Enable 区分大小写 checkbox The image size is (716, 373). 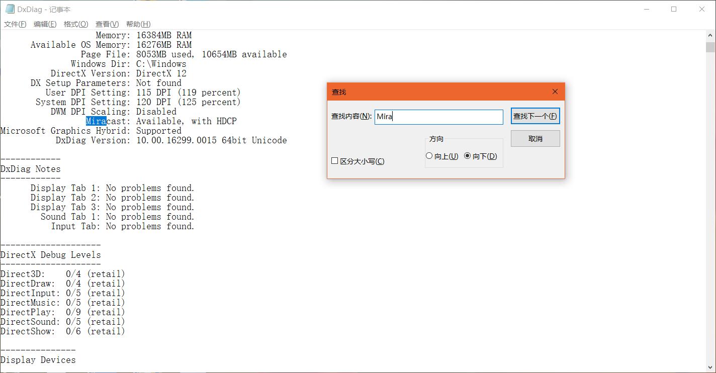[x=358, y=161]
